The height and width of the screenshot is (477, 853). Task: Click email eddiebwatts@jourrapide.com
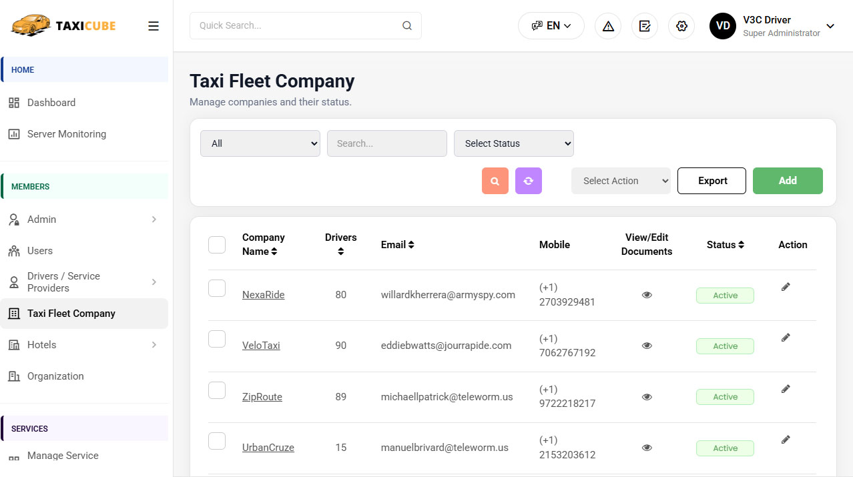(446, 346)
